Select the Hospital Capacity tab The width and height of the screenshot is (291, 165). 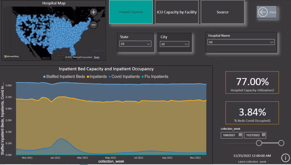click(x=131, y=12)
